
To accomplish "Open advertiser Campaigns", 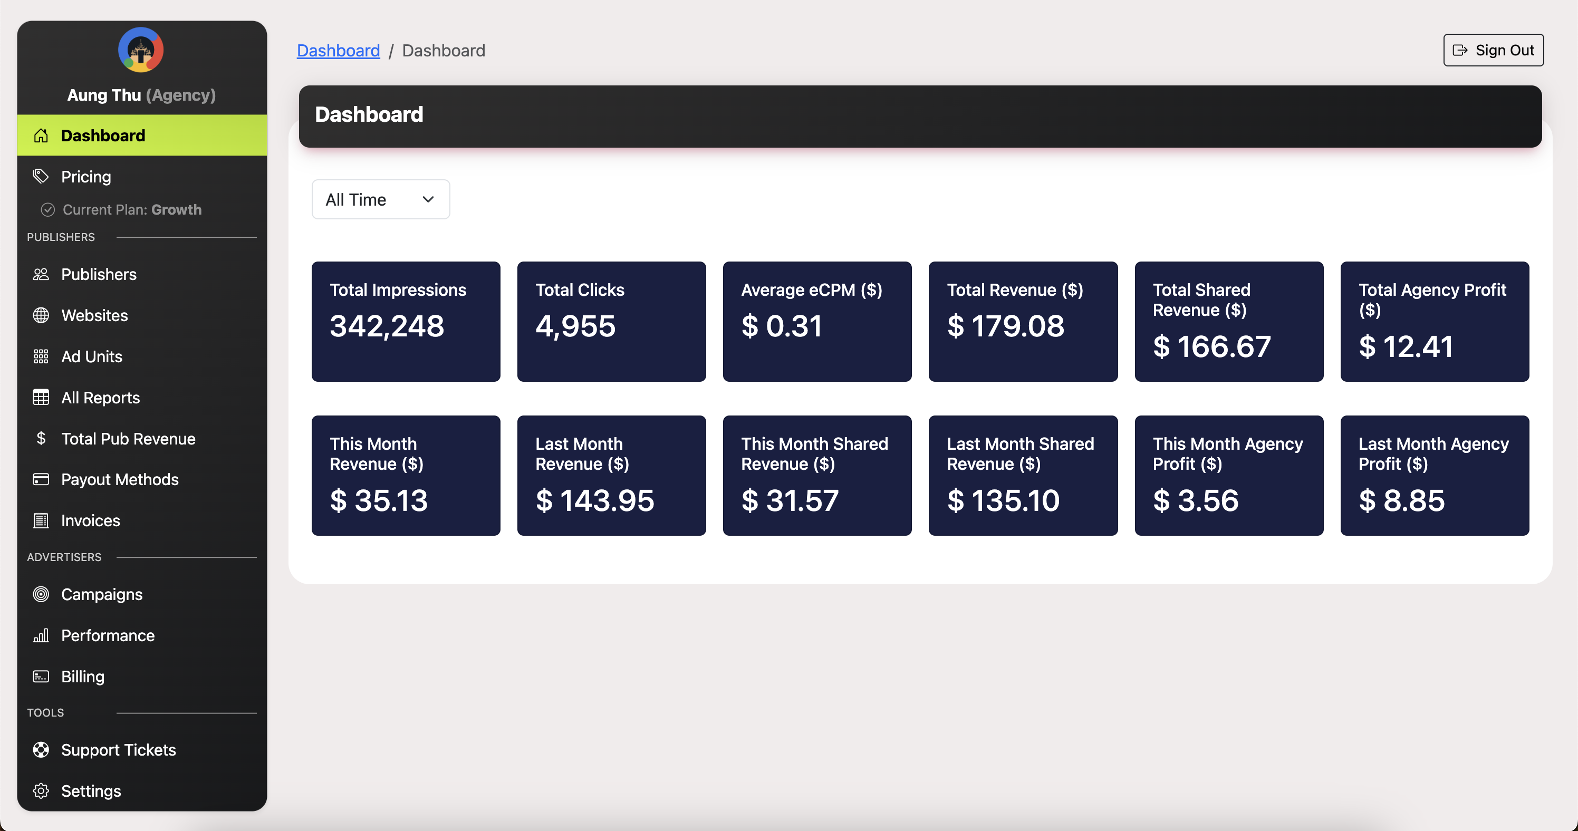I will tap(142, 595).
